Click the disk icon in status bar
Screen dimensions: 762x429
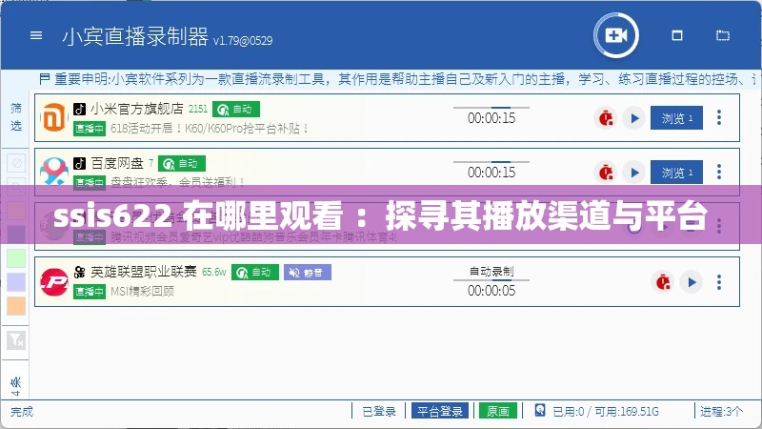coord(540,410)
